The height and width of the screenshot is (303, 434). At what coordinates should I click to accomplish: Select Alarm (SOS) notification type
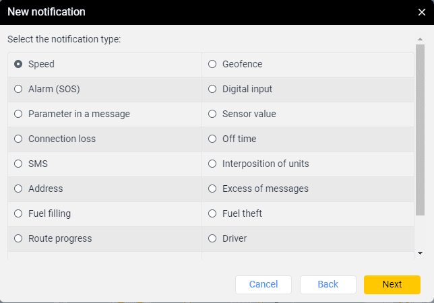[18, 89]
